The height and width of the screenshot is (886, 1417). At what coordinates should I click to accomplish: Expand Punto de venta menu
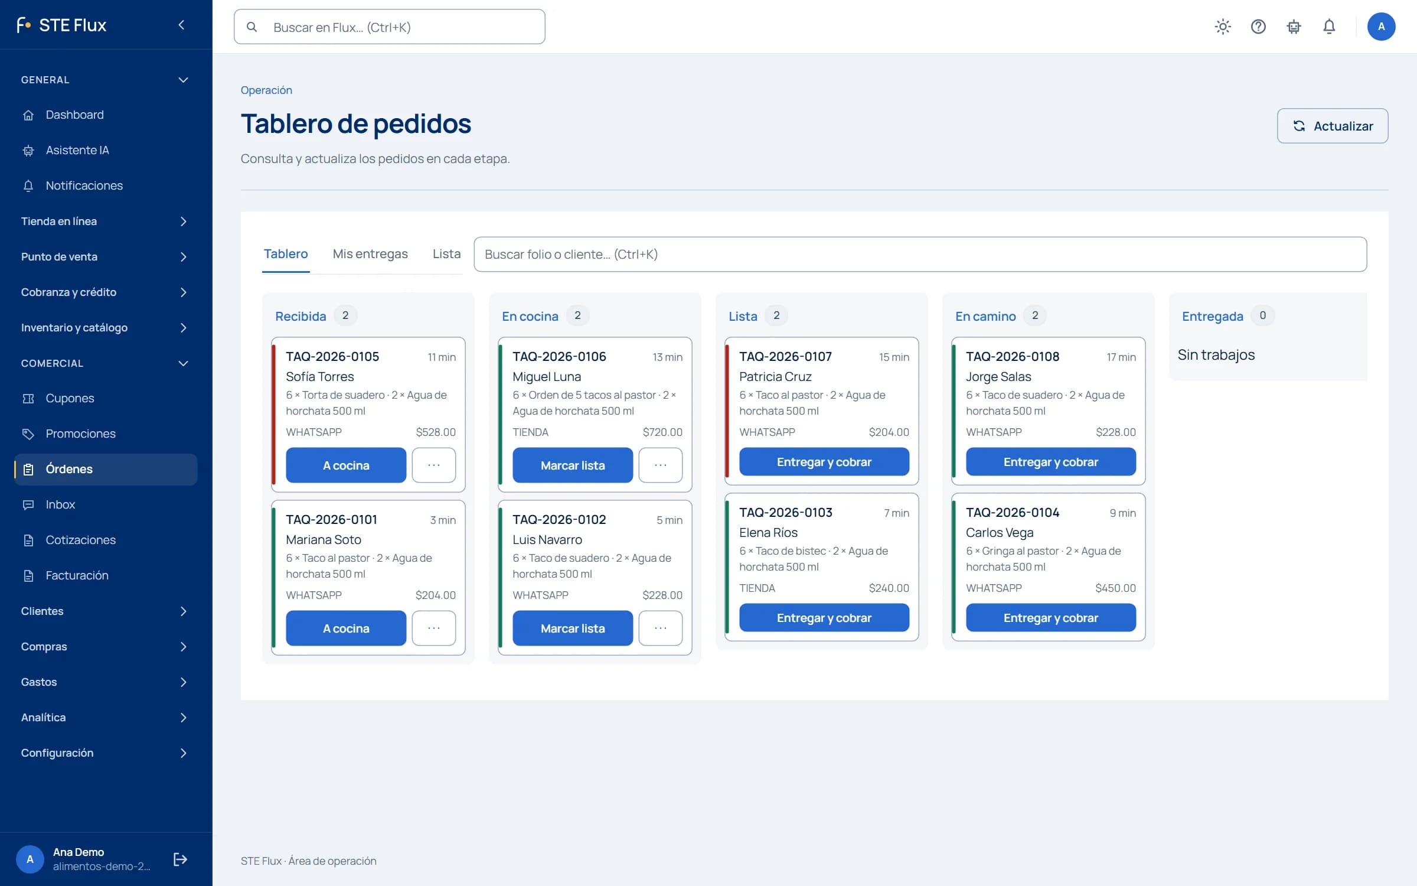[x=106, y=256]
